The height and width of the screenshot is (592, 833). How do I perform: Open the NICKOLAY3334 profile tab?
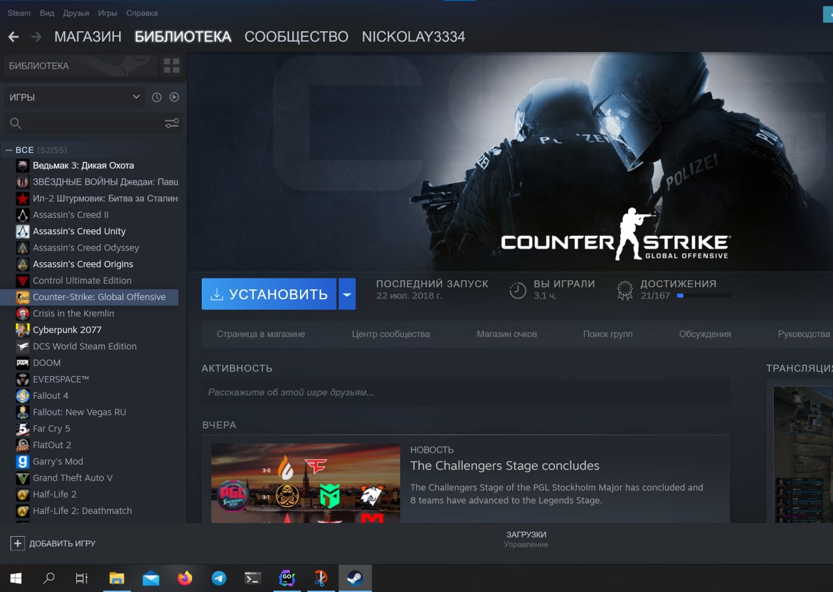[413, 37]
